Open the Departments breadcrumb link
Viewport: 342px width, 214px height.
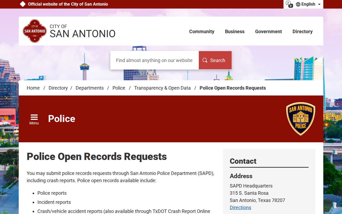[90, 88]
